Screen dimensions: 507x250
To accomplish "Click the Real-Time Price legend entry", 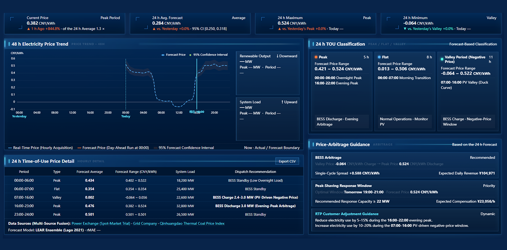I will (x=39, y=148).
